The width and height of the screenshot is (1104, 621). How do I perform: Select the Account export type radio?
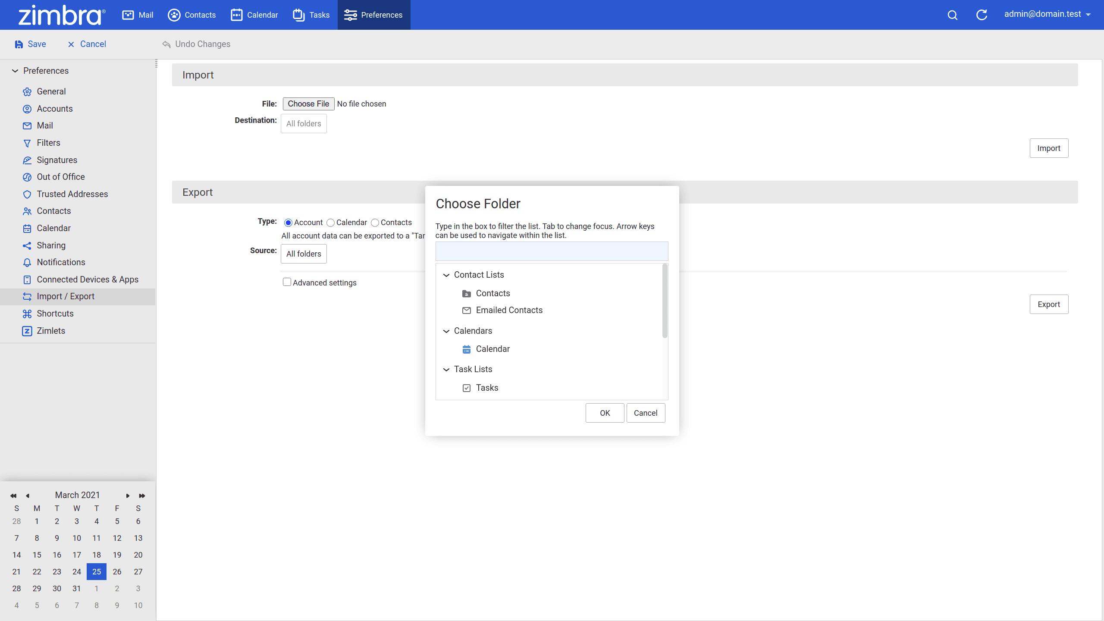click(288, 223)
